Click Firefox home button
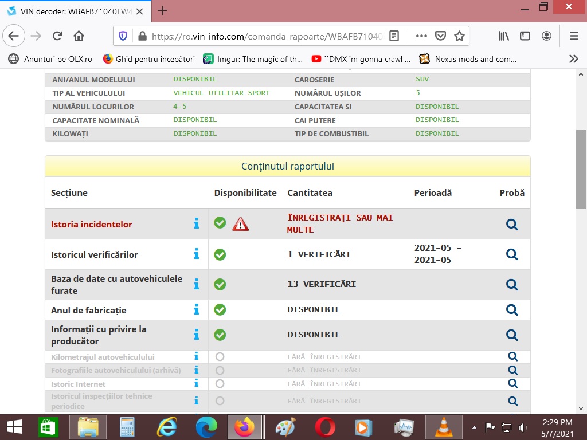This screenshot has height=440, width=587. (x=79, y=36)
